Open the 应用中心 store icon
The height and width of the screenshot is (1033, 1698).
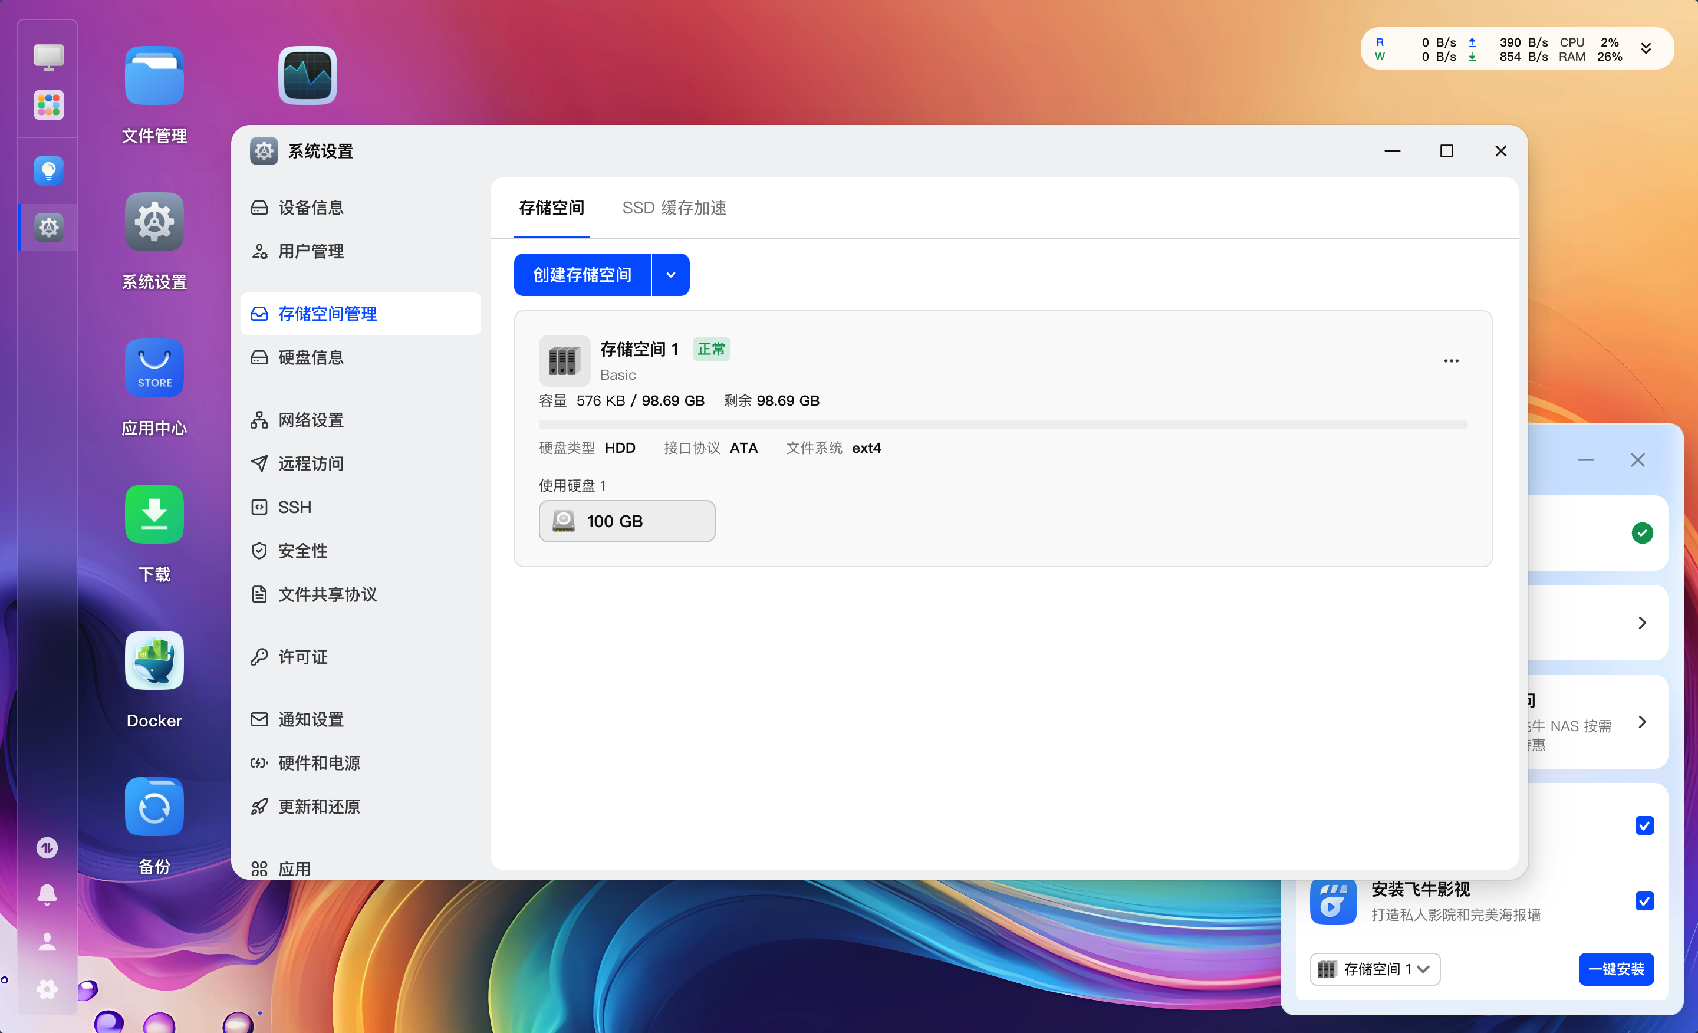click(154, 368)
